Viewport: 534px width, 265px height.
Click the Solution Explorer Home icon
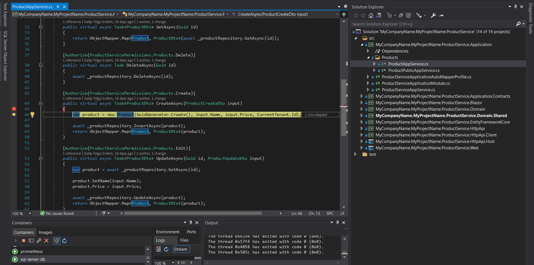pos(371,15)
